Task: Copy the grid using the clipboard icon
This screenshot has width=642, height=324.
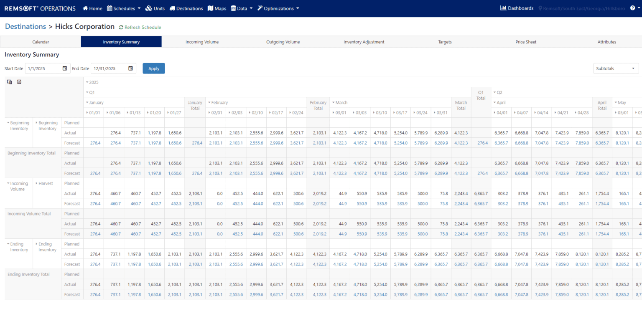Action: click(9, 82)
